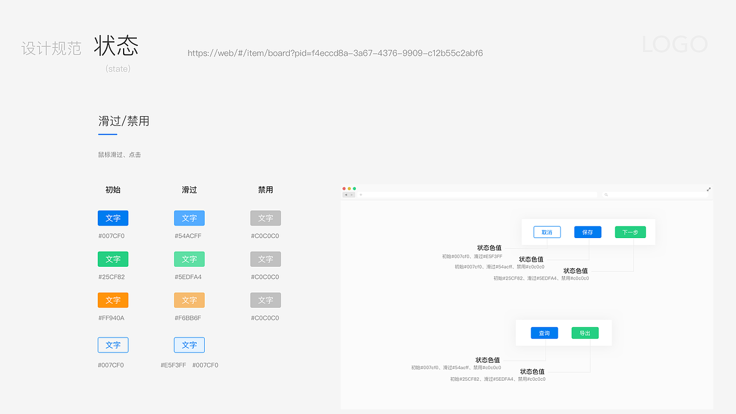
Task: Click the light green hover 文字 button #5EDFA4
Action: 189,259
